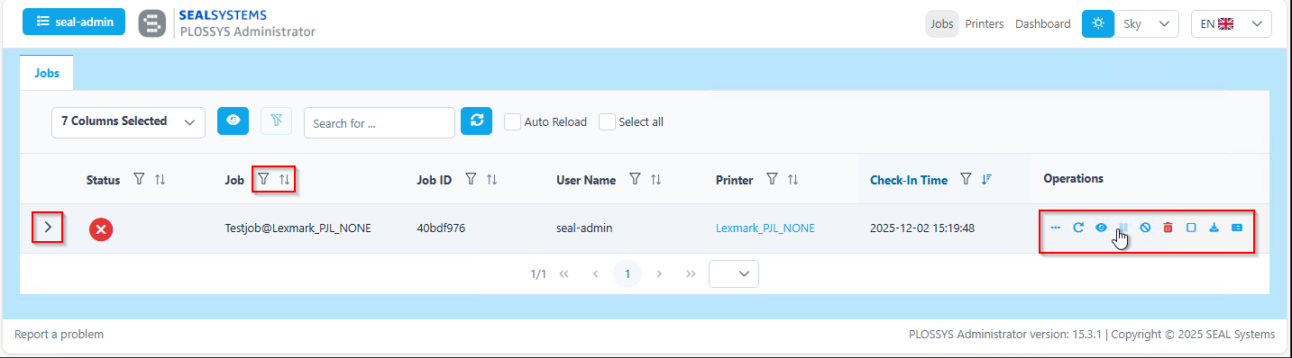The height and width of the screenshot is (358, 1292).
Task: Click the pause icon in Operations
Action: pos(1123,228)
